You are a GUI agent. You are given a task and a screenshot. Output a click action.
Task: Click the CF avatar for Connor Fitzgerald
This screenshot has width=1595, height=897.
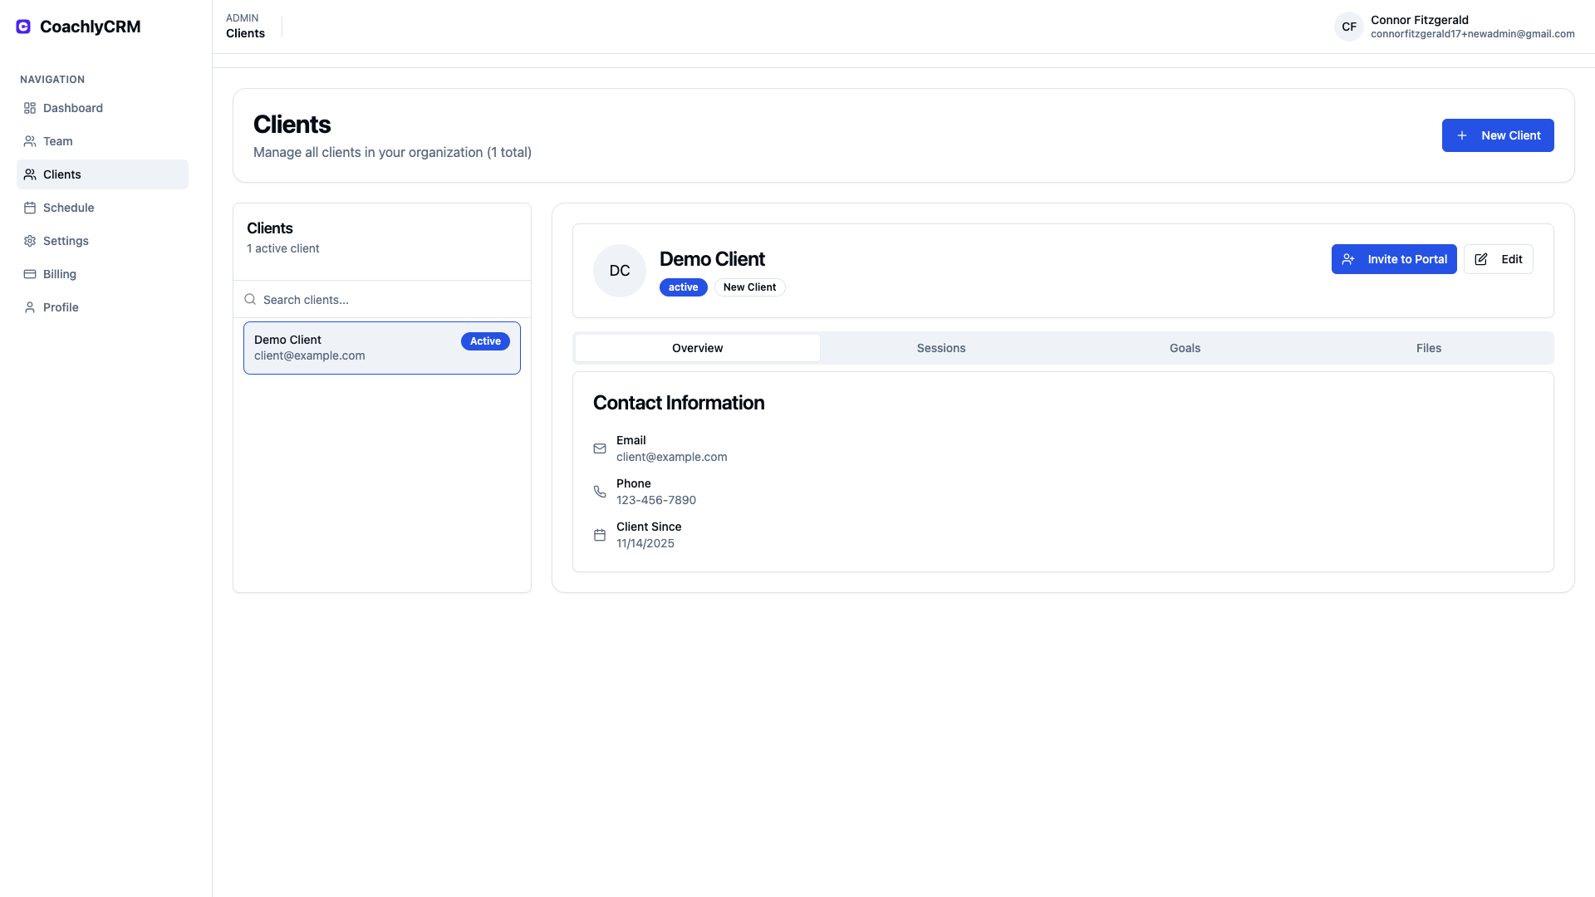pos(1348,27)
